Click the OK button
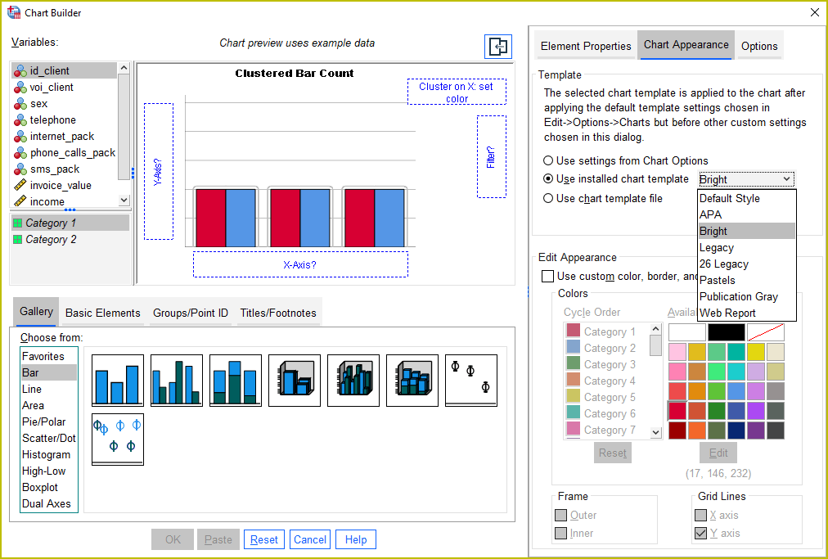 point(173,539)
